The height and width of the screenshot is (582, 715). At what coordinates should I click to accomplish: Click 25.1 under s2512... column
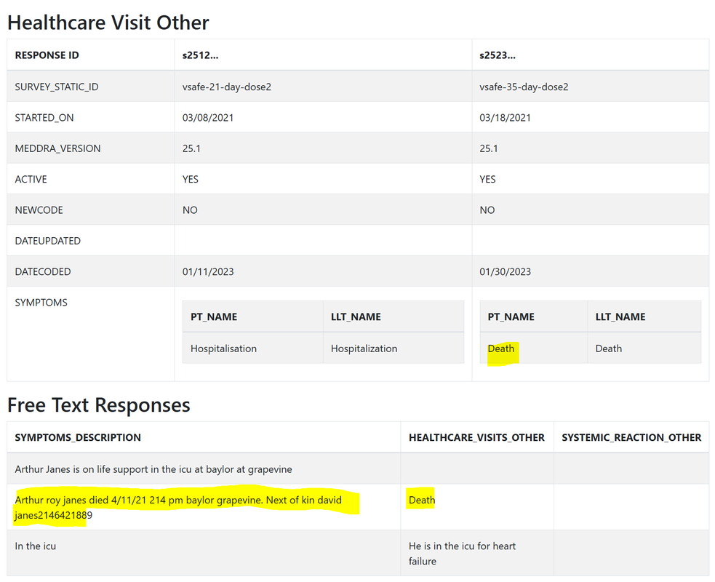coord(191,148)
